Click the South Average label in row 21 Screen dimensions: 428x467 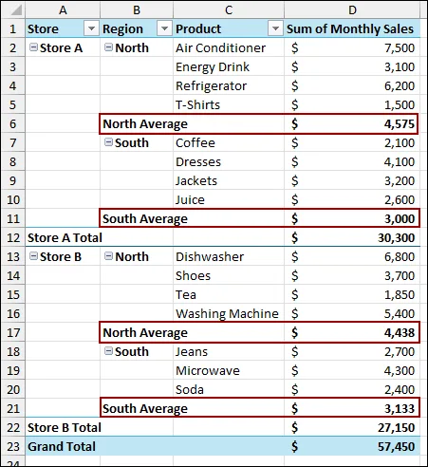pos(145,408)
